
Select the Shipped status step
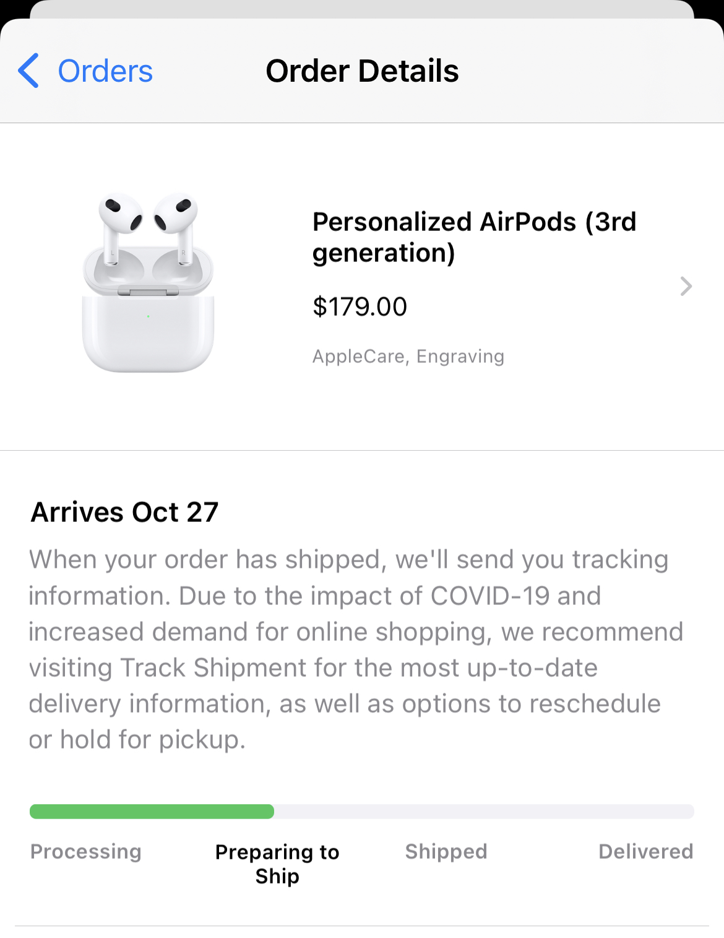446,851
